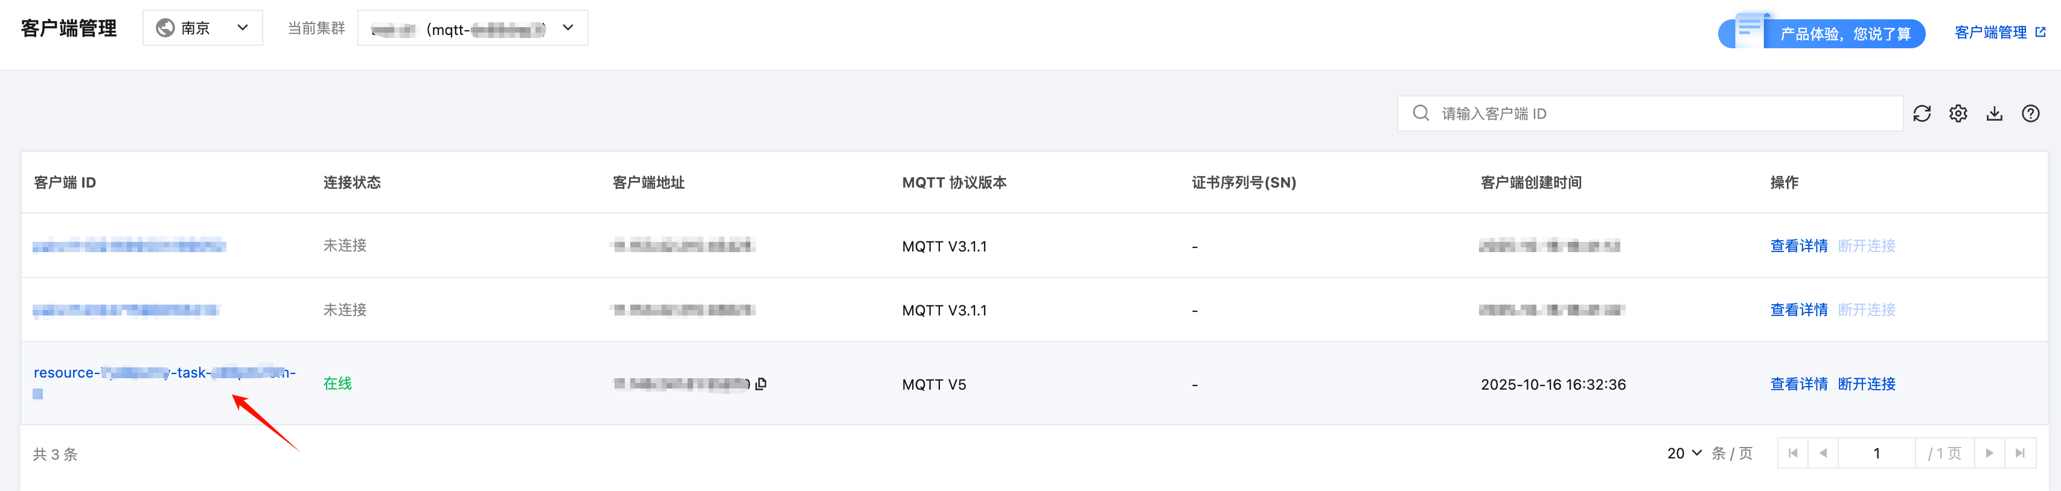Viewport: 2061px width, 491px height.
Task: Click the search magnifier icon
Action: tap(1421, 113)
